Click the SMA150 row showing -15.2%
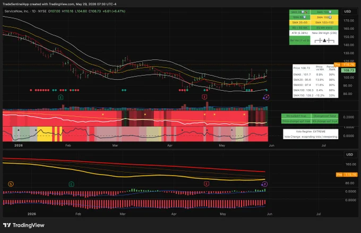This screenshot has height=233, width=361. 315,96
